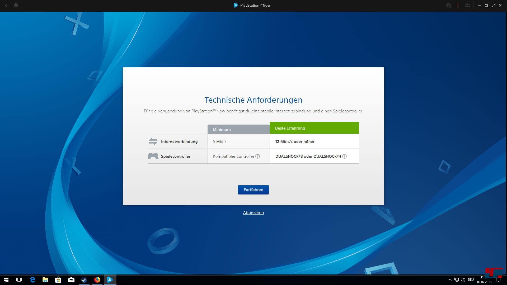Select the Beste Erfahrung column header

[290, 128]
